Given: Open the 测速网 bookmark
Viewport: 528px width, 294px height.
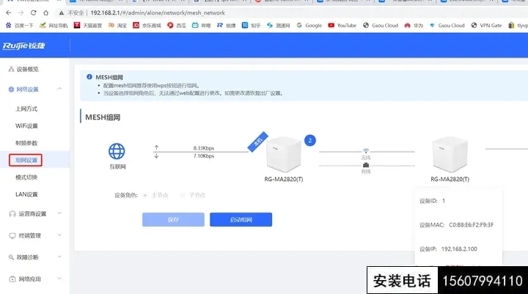Looking at the screenshot, I should 278,25.
